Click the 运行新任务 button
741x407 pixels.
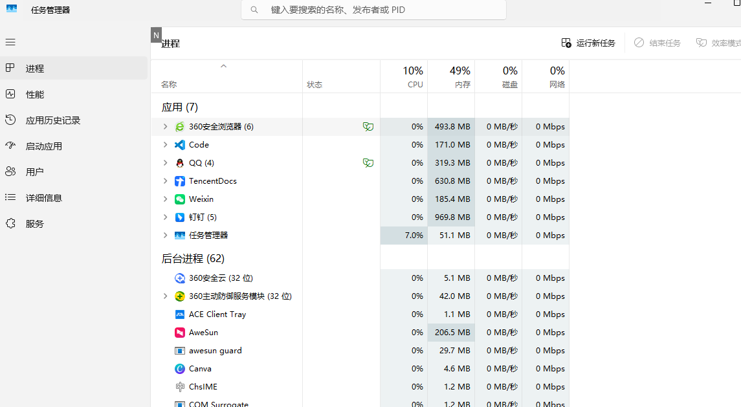point(588,43)
